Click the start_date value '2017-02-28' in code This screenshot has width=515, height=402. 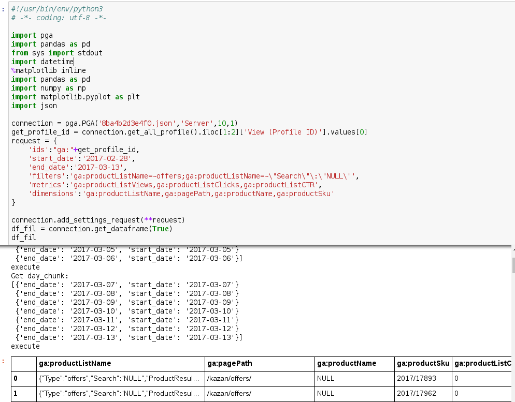coord(106,159)
